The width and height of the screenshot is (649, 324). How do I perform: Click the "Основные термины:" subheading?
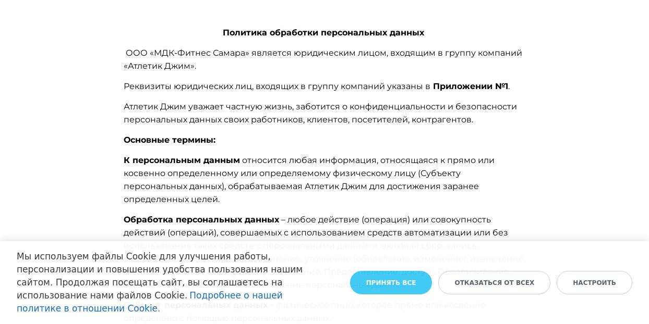tap(170, 140)
